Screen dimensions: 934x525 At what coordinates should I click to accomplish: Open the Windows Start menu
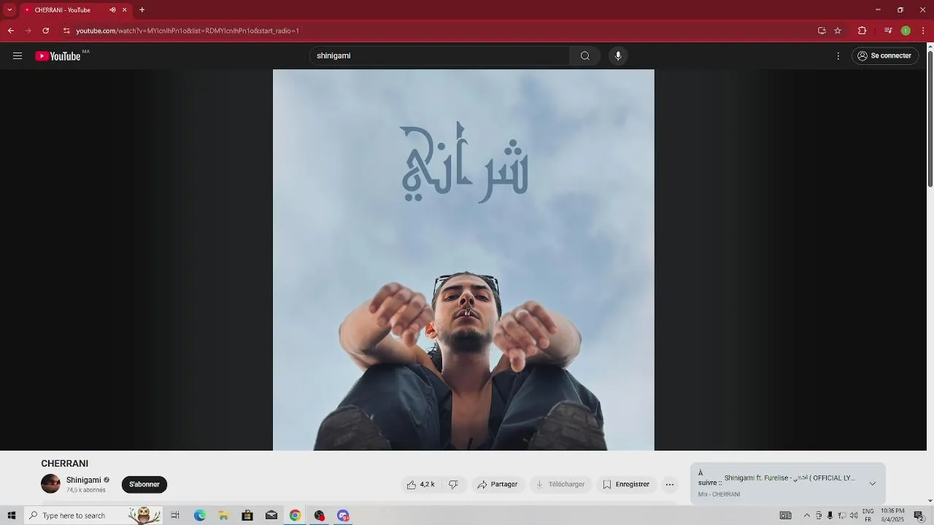pyautogui.click(x=11, y=516)
